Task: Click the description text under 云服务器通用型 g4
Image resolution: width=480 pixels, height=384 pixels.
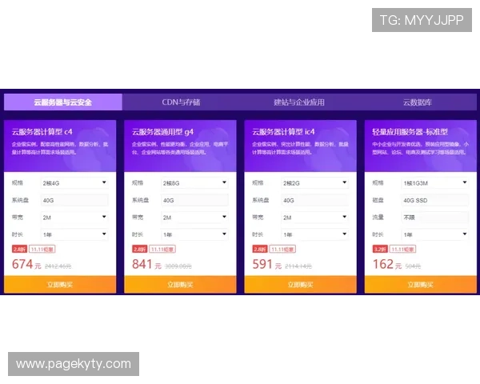Action: coord(180,148)
